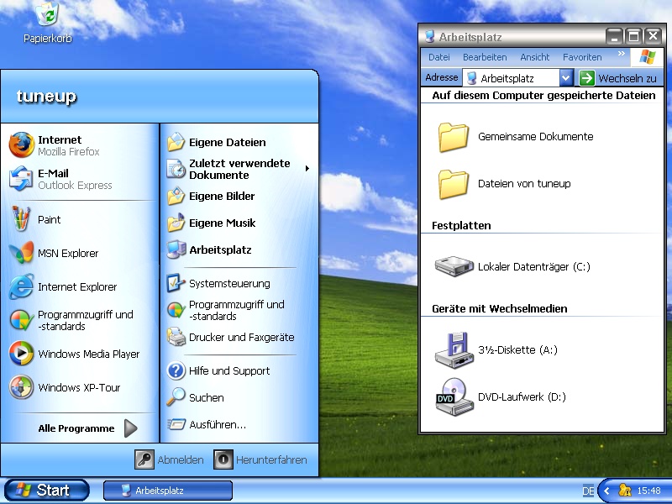Select Gemeinsame Dokumente folder icon
Screen dimensions: 672x504
click(454, 137)
